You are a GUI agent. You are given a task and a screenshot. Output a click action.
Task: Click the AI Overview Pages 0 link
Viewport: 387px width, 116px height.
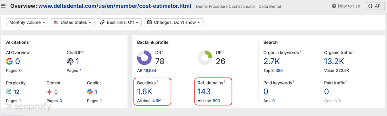point(20,71)
